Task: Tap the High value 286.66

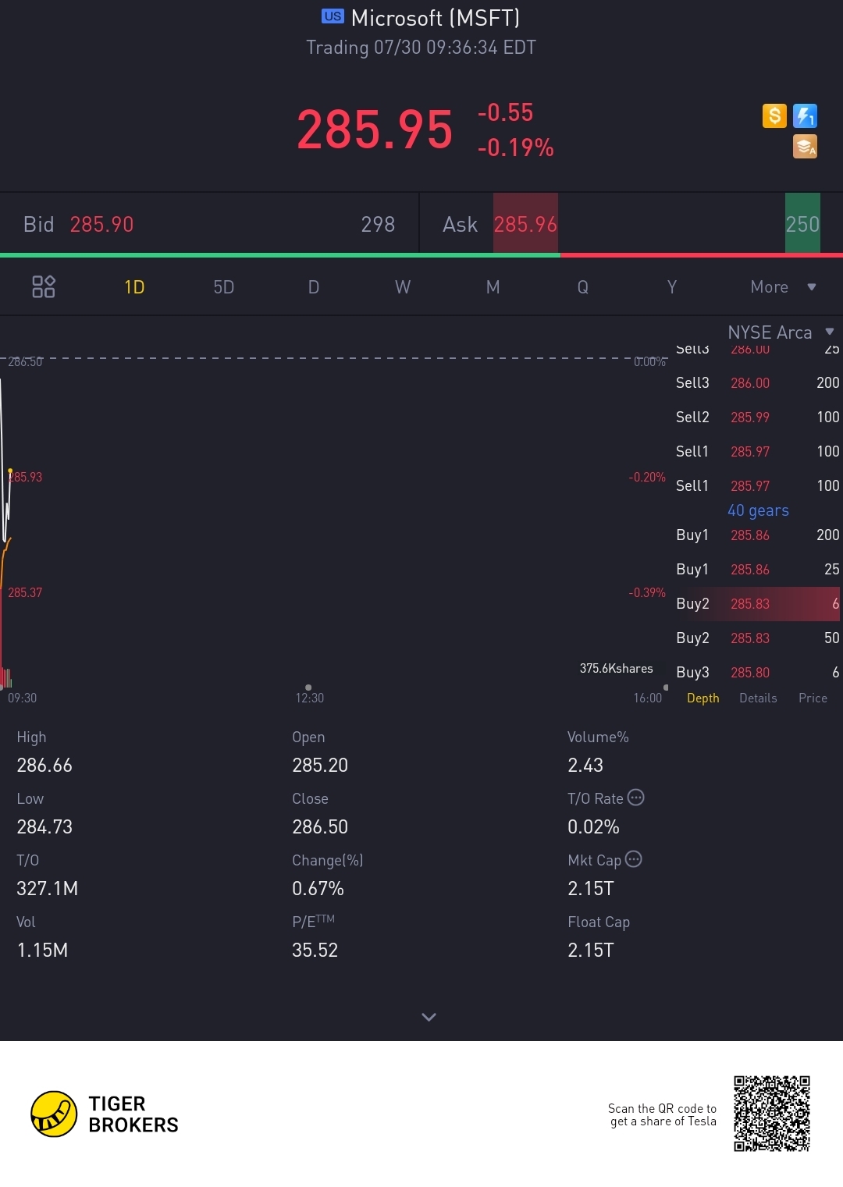Action: pos(44,765)
